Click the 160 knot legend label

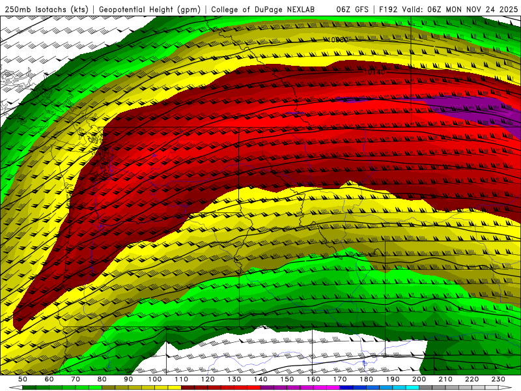pyautogui.click(x=313, y=379)
